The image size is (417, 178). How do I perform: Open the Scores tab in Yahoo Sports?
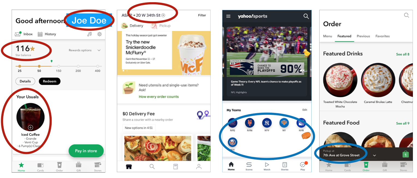point(249,166)
